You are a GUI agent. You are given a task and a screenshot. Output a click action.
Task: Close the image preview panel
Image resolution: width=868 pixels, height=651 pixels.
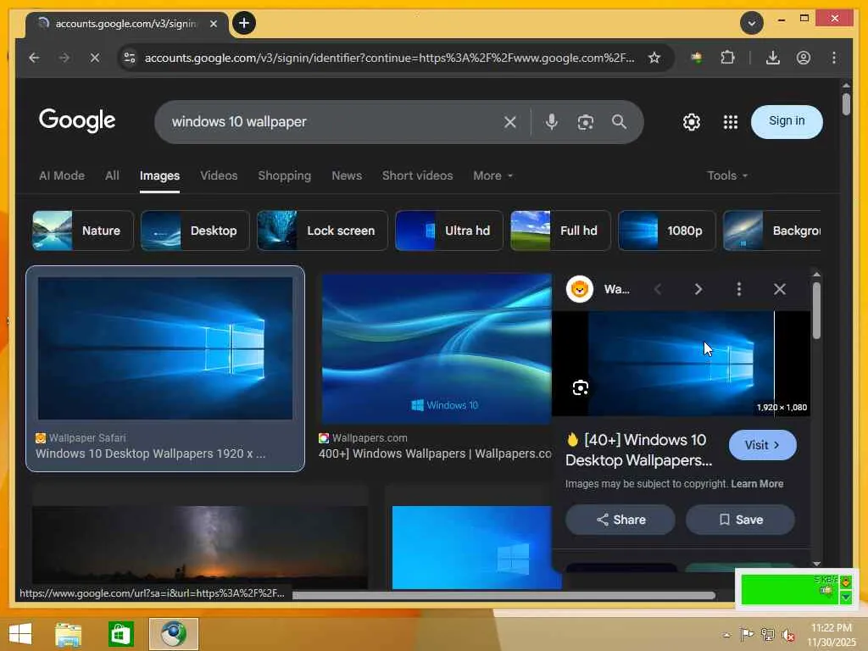pyautogui.click(x=780, y=289)
